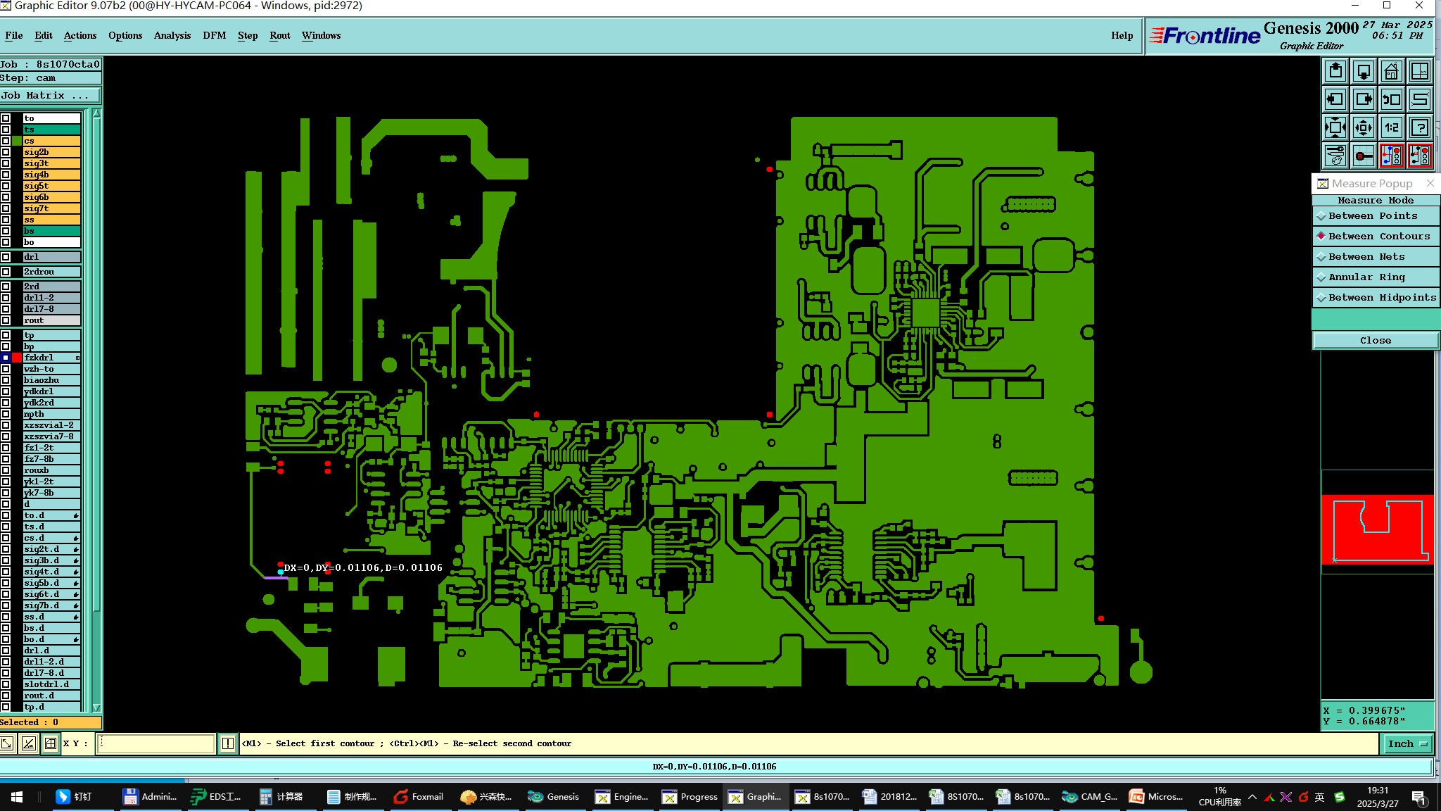This screenshot has width=1441, height=811.
Task: Click the undo previous view icon
Action: (x=1391, y=100)
